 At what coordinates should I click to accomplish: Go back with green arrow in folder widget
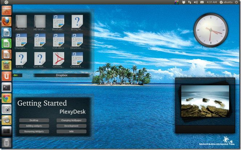[x=16, y=75]
